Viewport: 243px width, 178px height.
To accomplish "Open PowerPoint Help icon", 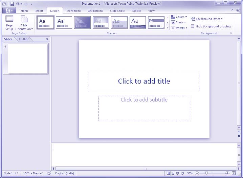I will (x=238, y=10).
